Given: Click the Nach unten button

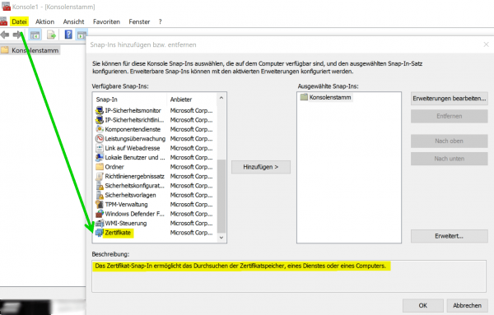Looking at the screenshot, I should pyautogui.click(x=450, y=159).
